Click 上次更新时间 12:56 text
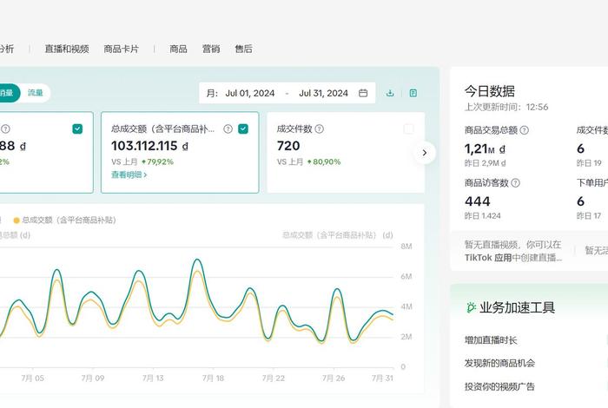 506,107
